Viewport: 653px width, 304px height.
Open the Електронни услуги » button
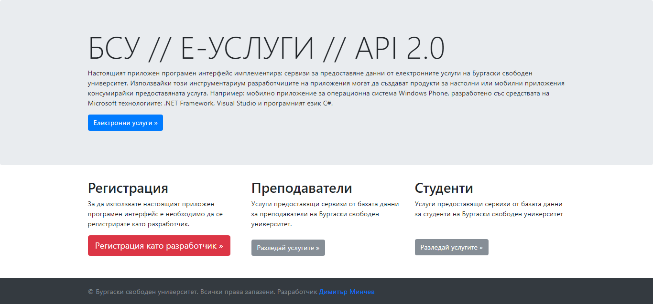tap(125, 123)
